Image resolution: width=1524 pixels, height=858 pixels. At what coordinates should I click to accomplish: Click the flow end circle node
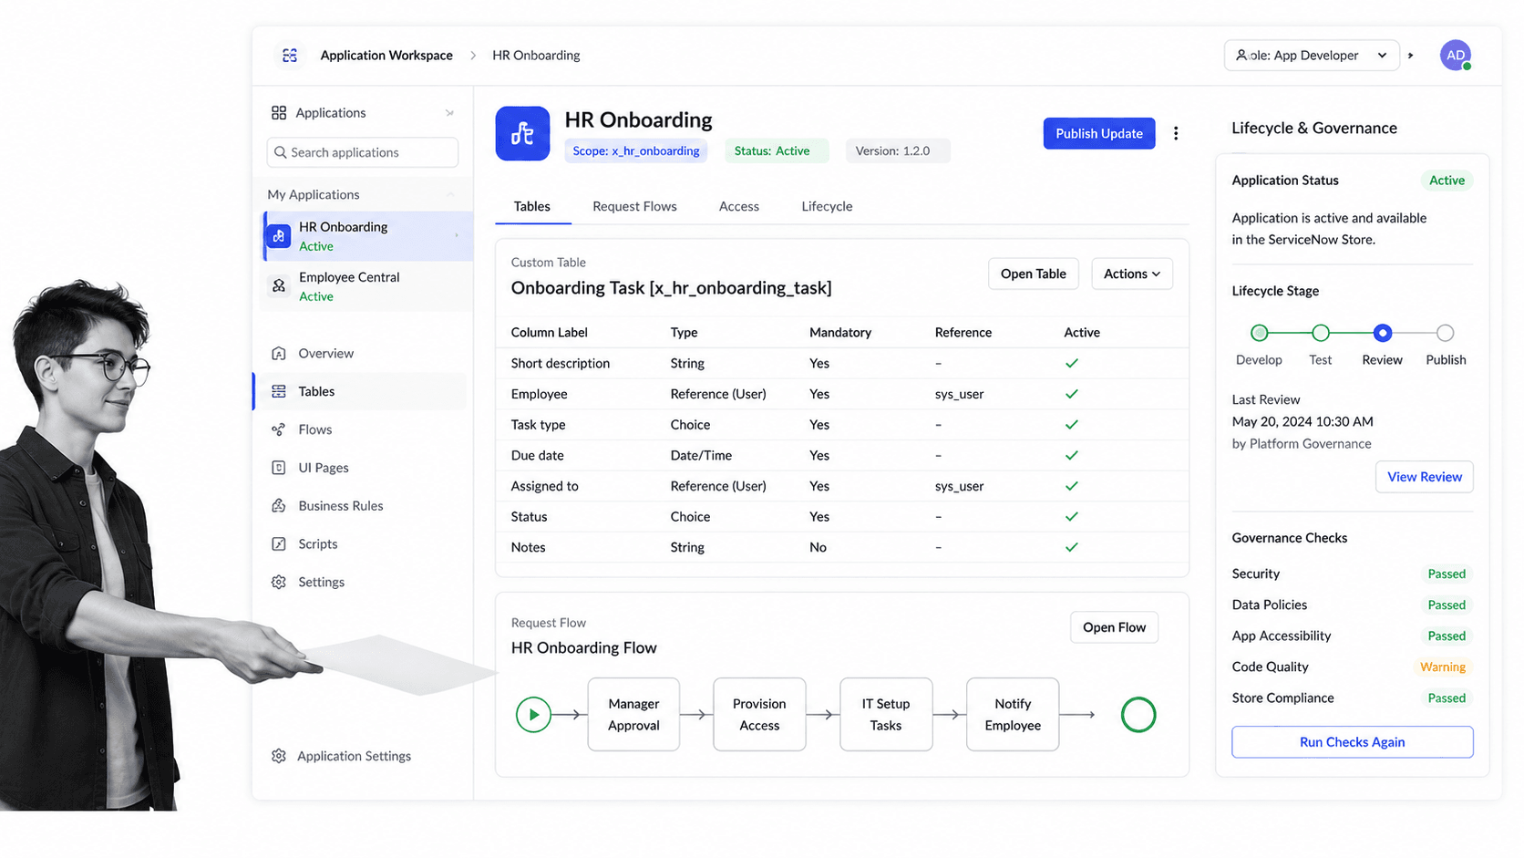point(1138,715)
